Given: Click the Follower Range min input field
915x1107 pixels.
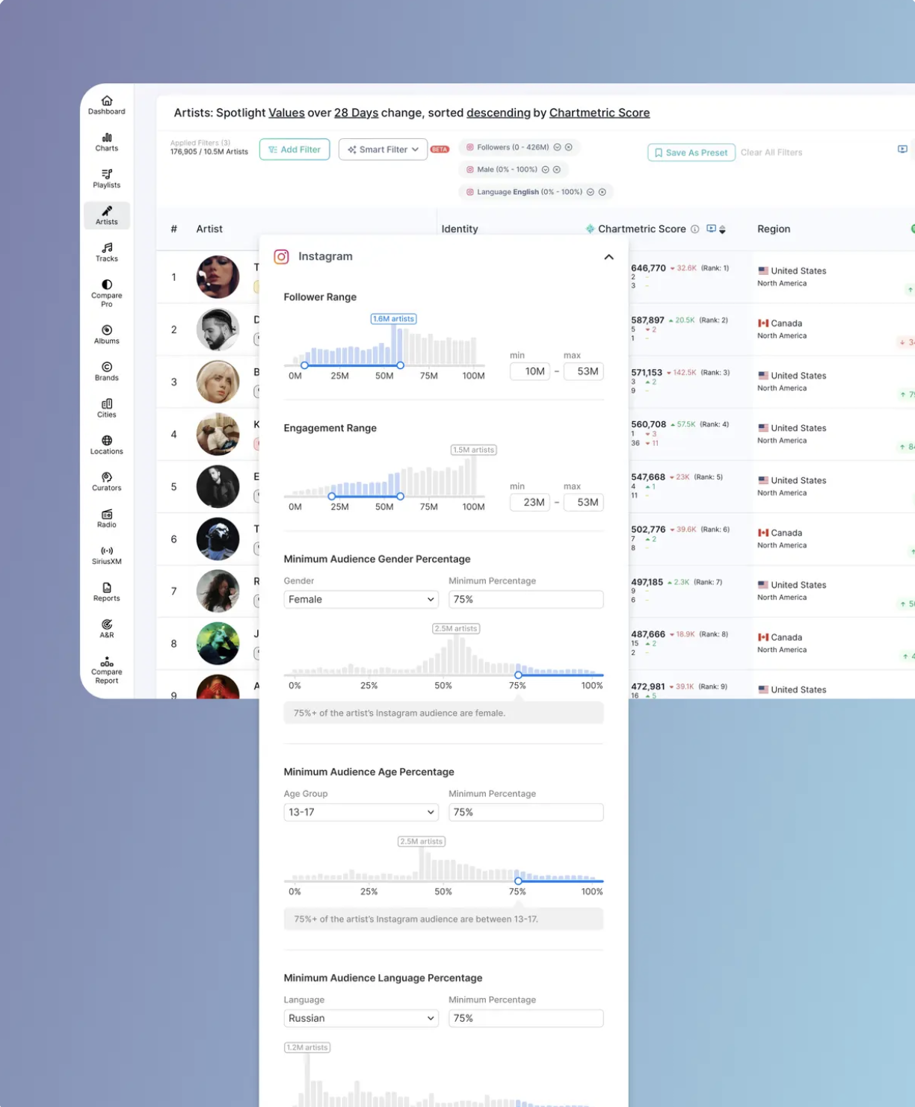Looking at the screenshot, I should tap(530, 371).
